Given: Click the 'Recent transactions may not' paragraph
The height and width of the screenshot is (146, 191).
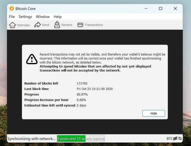Looking at the screenshot, I should [x=102, y=58].
